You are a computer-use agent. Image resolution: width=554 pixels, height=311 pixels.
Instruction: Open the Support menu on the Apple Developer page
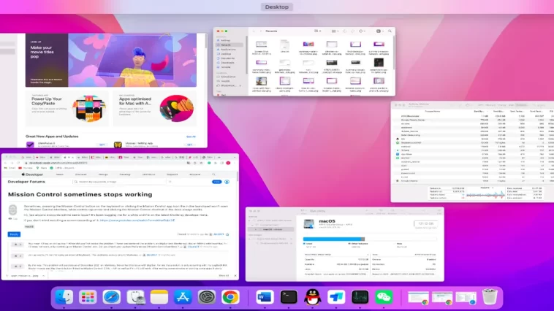[x=172, y=174]
